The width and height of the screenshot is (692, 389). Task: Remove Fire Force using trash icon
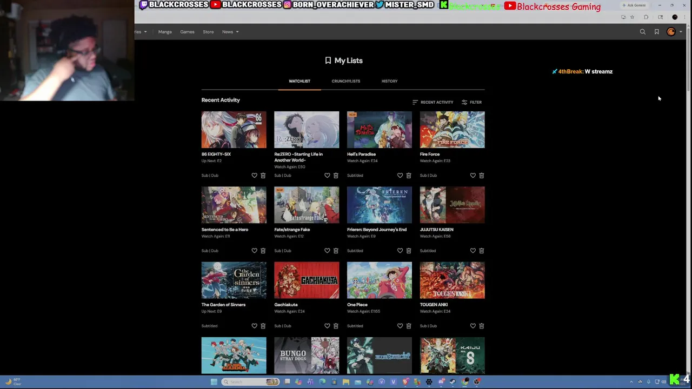(x=482, y=176)
